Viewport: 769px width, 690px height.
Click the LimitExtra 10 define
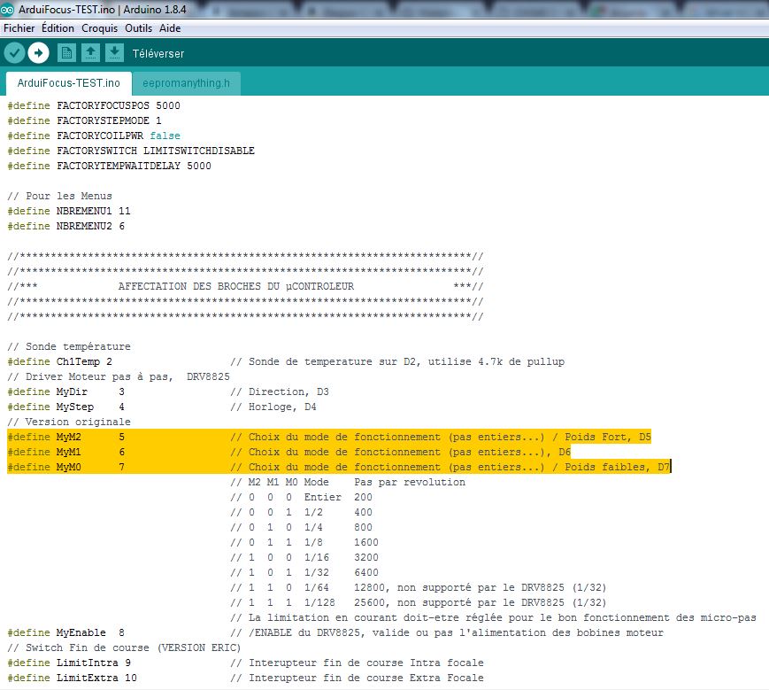(x=72, y=678)
